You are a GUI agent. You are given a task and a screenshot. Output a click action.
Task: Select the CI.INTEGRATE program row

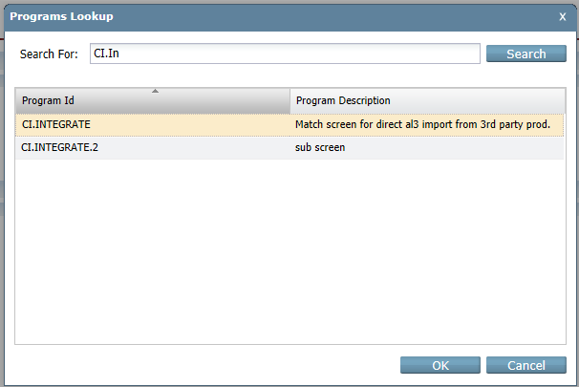55,124
